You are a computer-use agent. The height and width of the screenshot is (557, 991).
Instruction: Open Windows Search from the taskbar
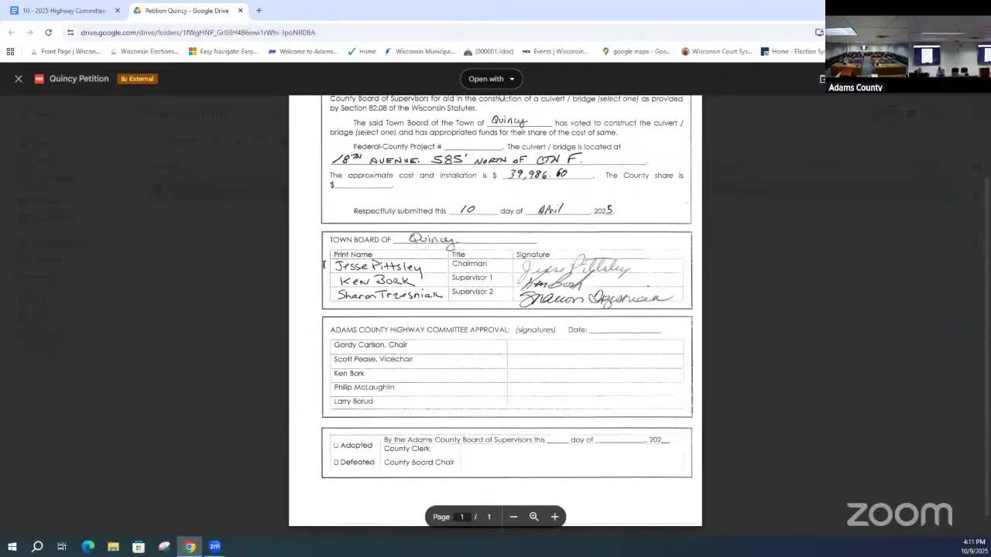36,546
